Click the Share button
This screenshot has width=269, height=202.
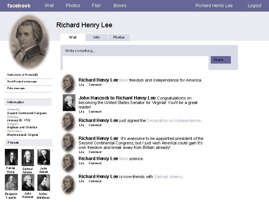pos(221,60)
